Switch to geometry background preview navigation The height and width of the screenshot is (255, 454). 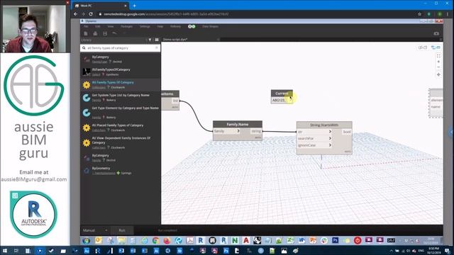coord(423,47)
